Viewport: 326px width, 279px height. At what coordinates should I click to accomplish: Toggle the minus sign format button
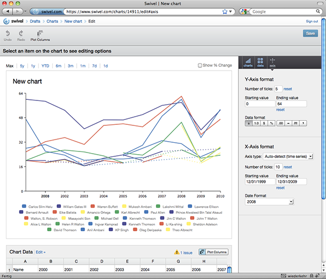288,123
